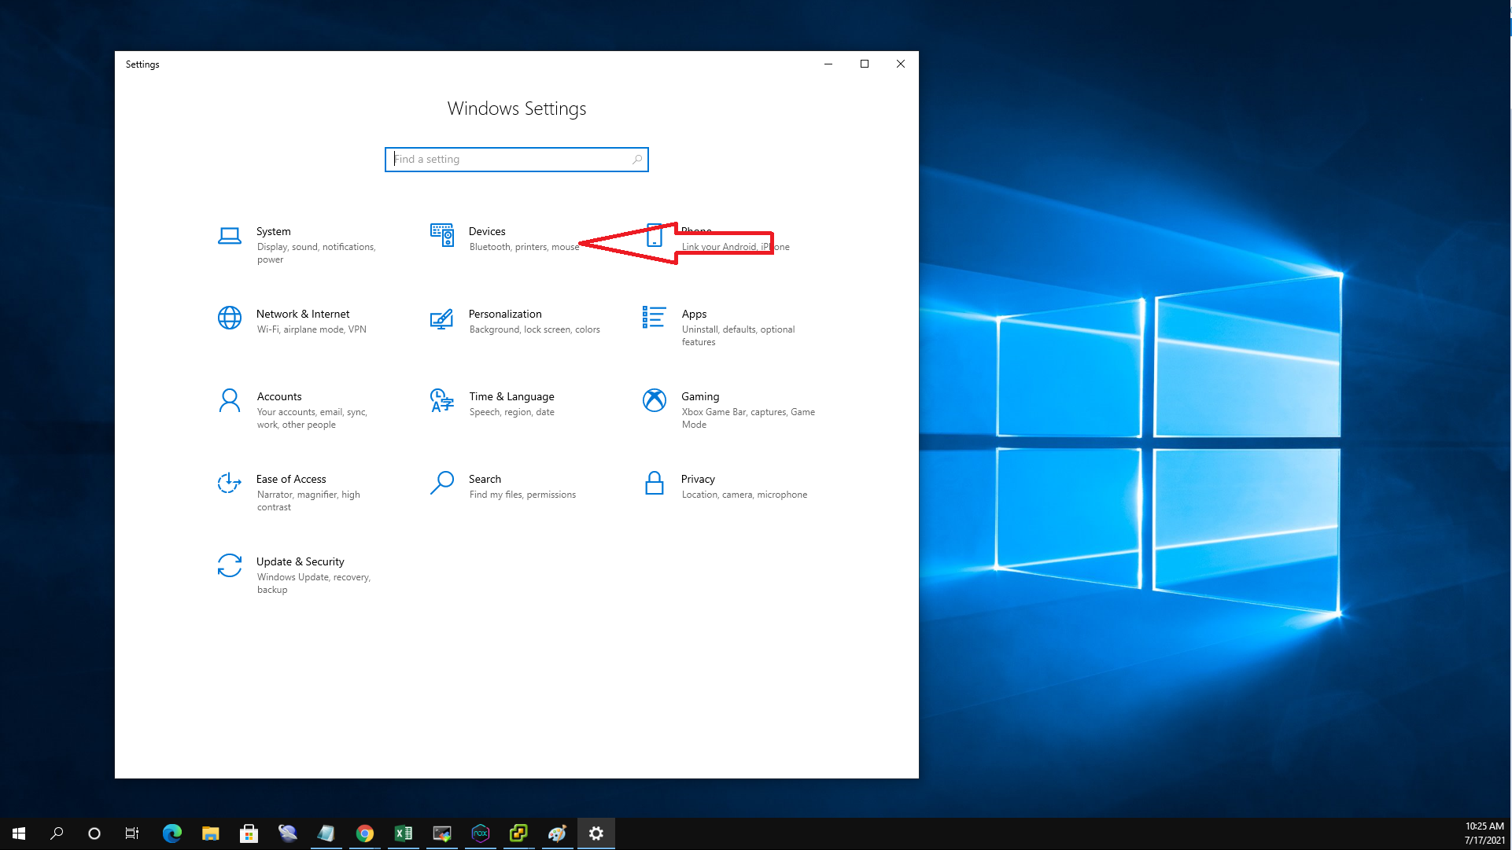Image resolution: width=1512 pixels, height=850 pixels.
Task: Click the Accounts person icon
Action: pos(229,400)
